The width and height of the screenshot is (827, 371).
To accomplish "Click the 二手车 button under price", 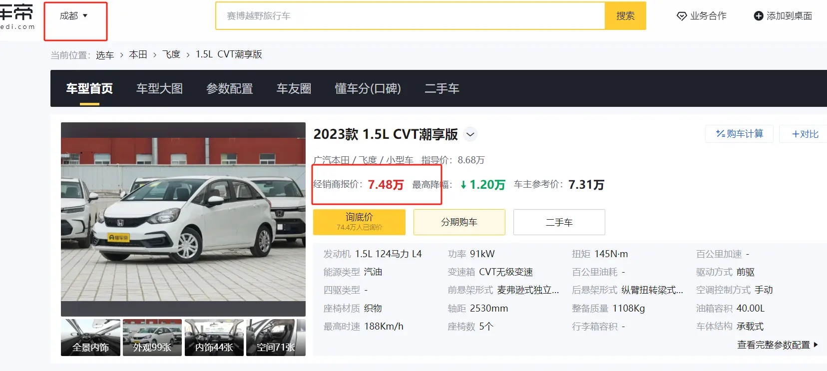I will coord(559,222).
